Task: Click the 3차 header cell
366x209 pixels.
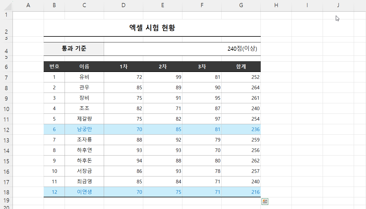Action: (x=202, y=67)
